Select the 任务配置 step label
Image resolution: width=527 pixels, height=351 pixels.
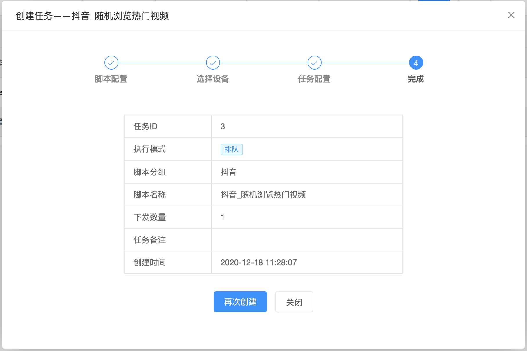point(314,79)
